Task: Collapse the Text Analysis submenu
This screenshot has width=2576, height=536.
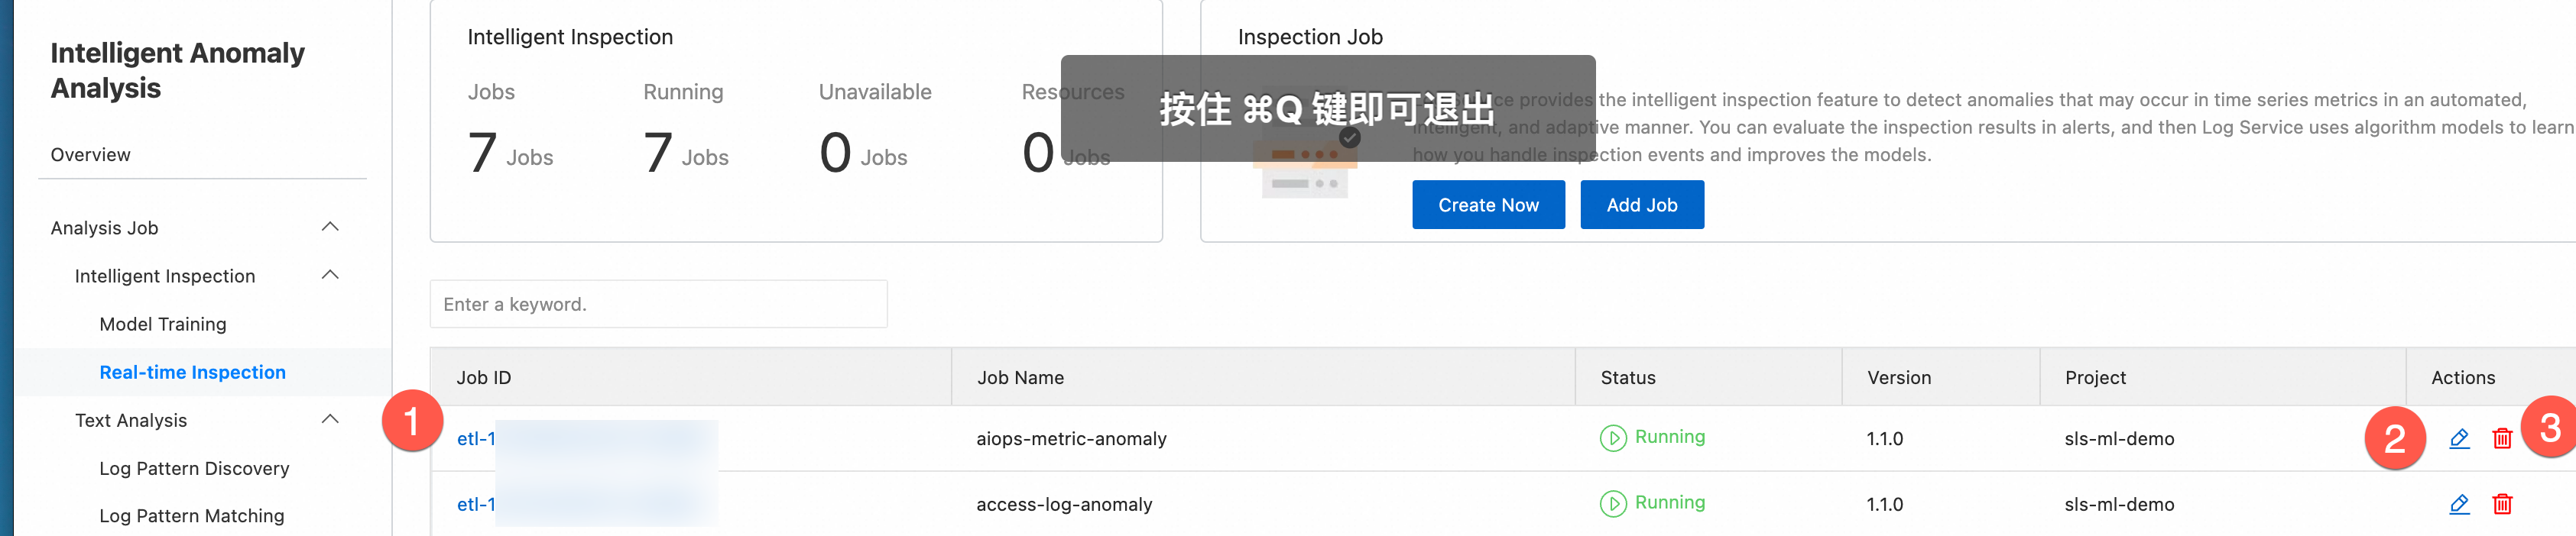Action: coord(330,420)
